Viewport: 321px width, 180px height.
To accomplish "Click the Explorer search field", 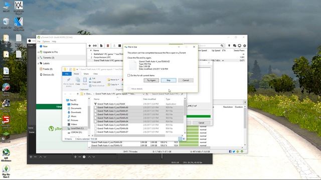I will point(168,94).
